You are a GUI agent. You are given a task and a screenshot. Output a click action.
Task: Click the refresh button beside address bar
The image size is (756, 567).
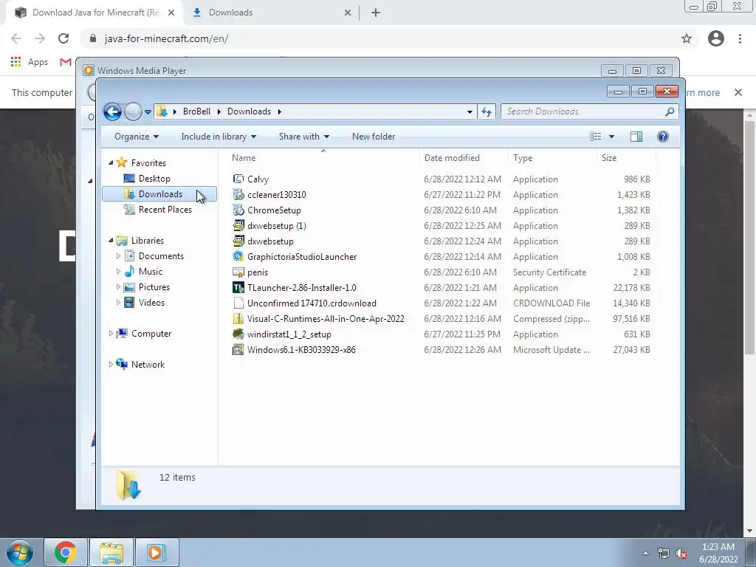click(486, 112)
